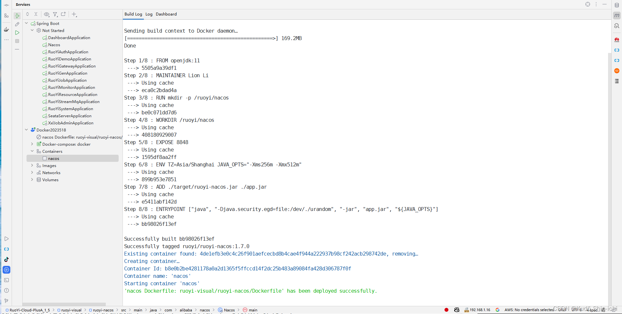The height and width of the screenshot is (314, 622).
Task: Click the services tree horizontal scrollbar
Action: (64, 304)
